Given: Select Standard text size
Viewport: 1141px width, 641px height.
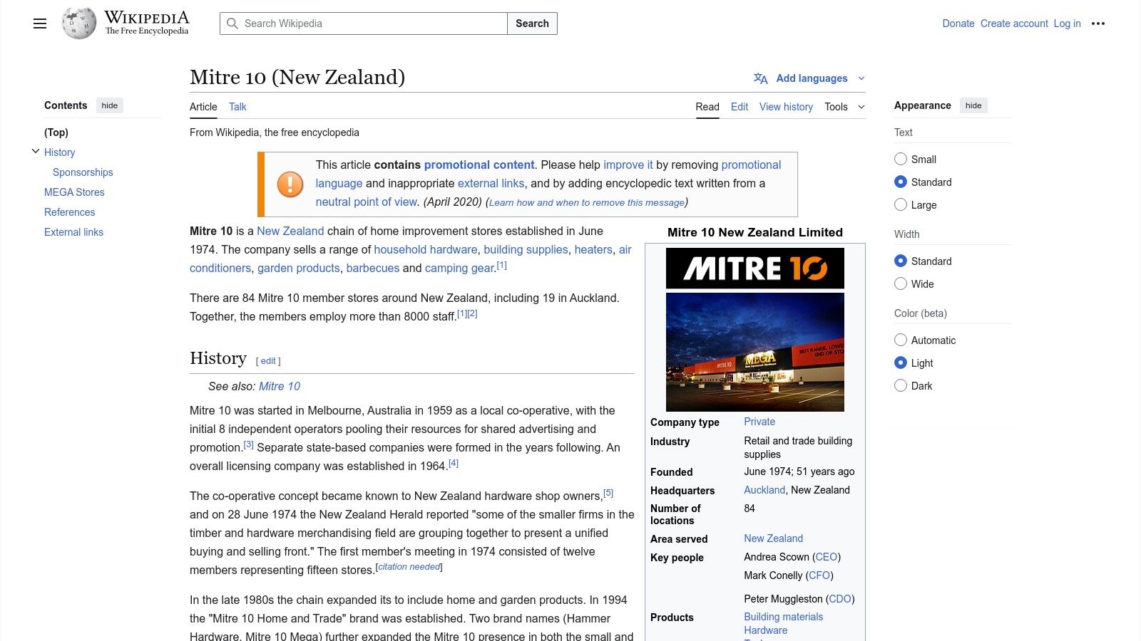Looking at the screenshot, I should click(901, 182).
